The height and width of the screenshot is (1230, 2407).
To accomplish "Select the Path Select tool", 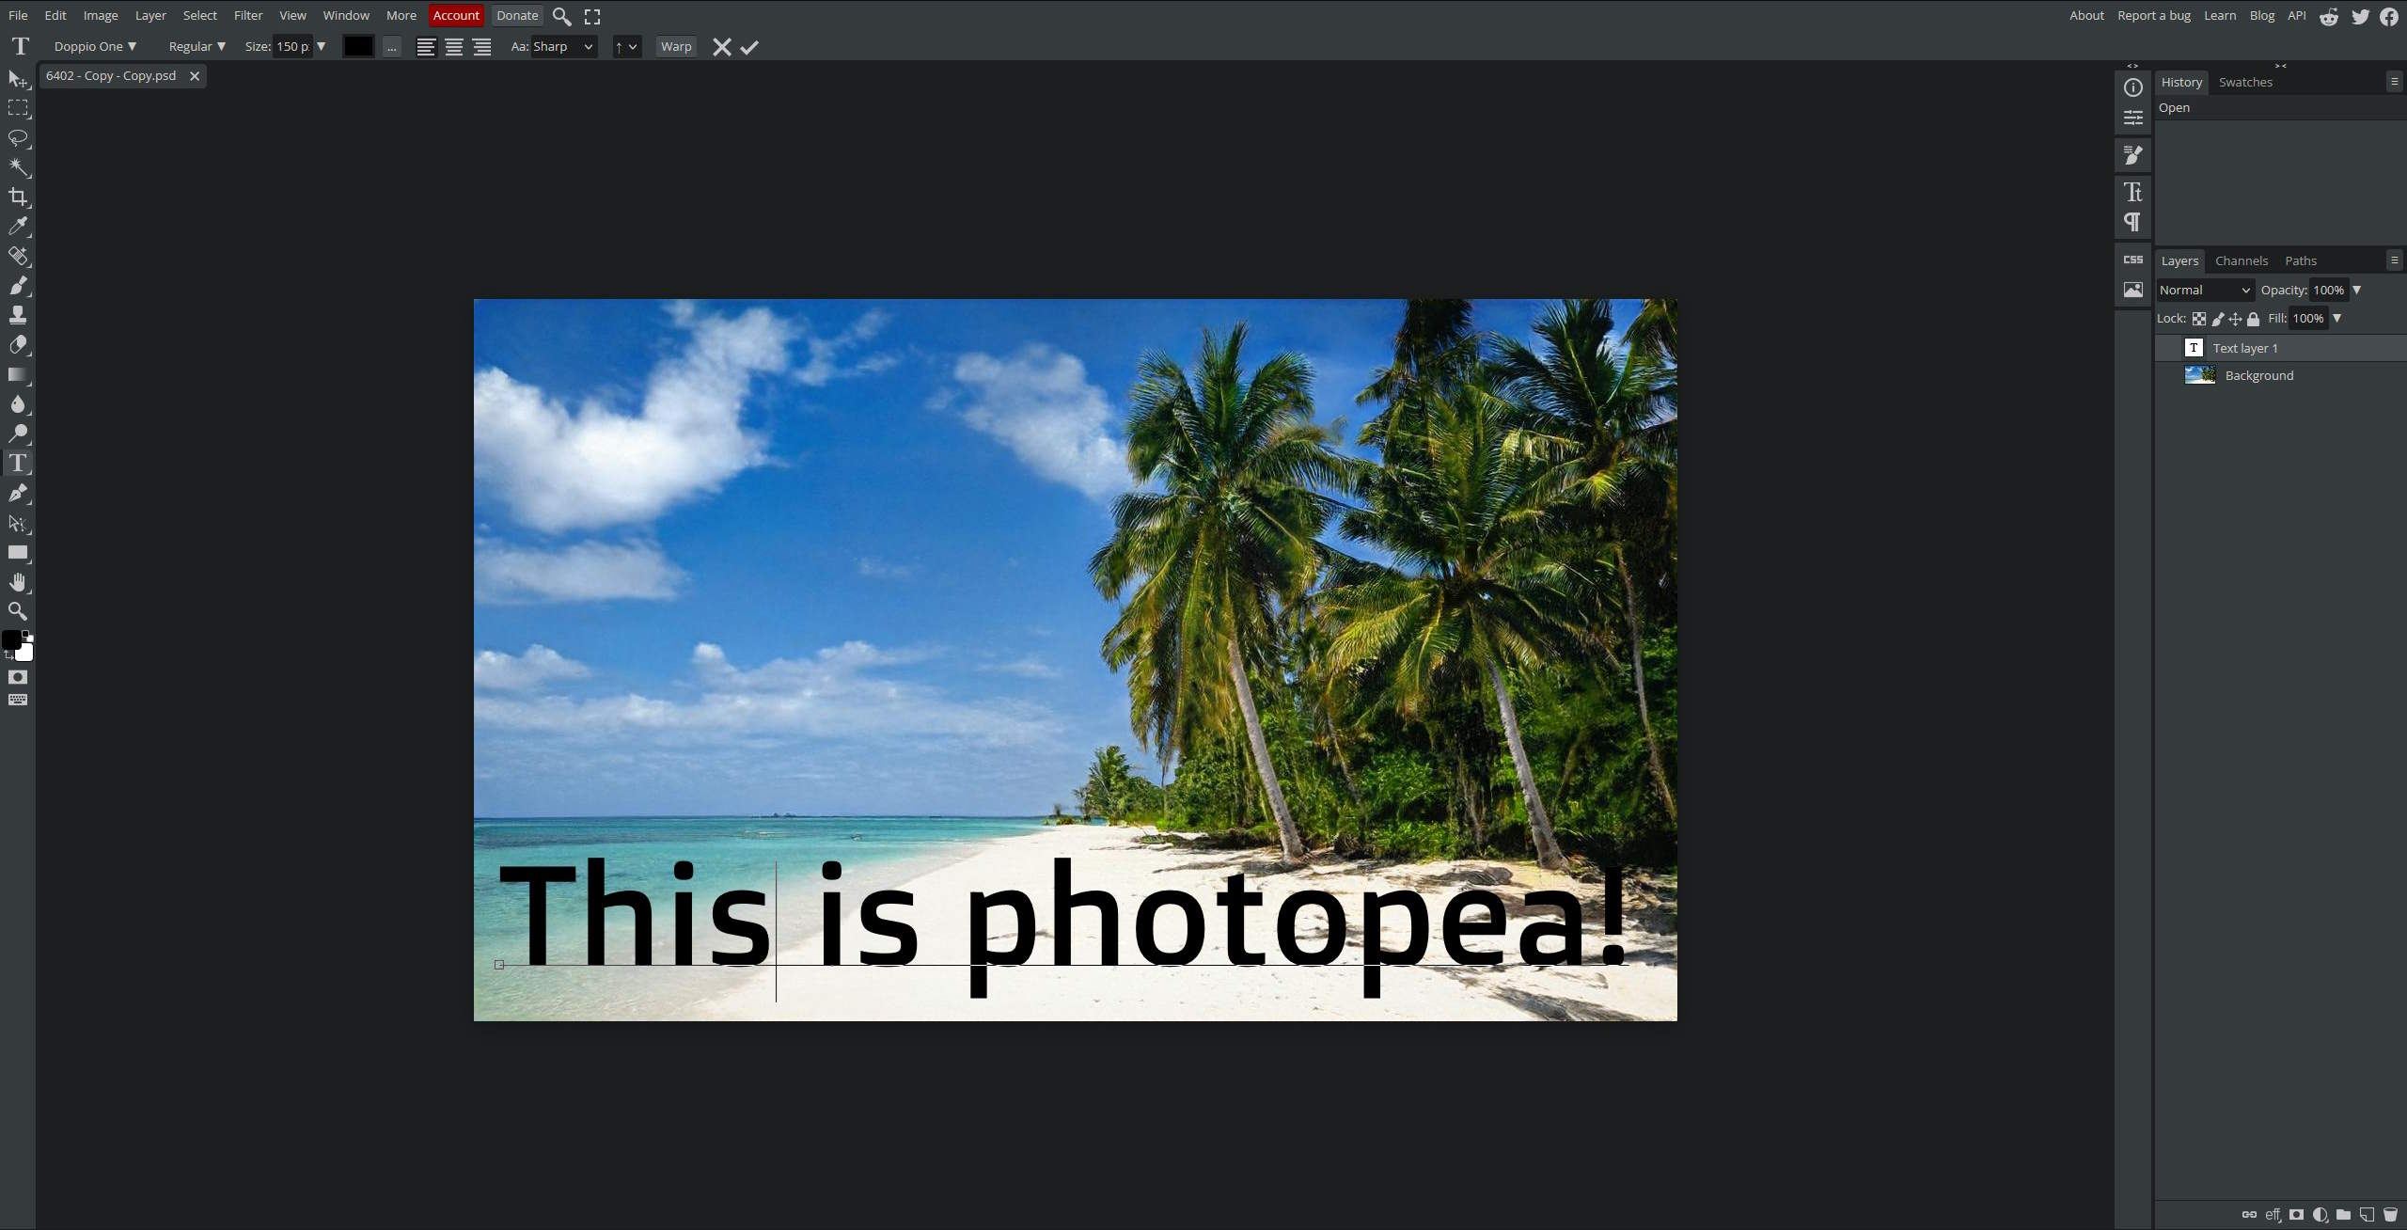I will click(18, 523).
